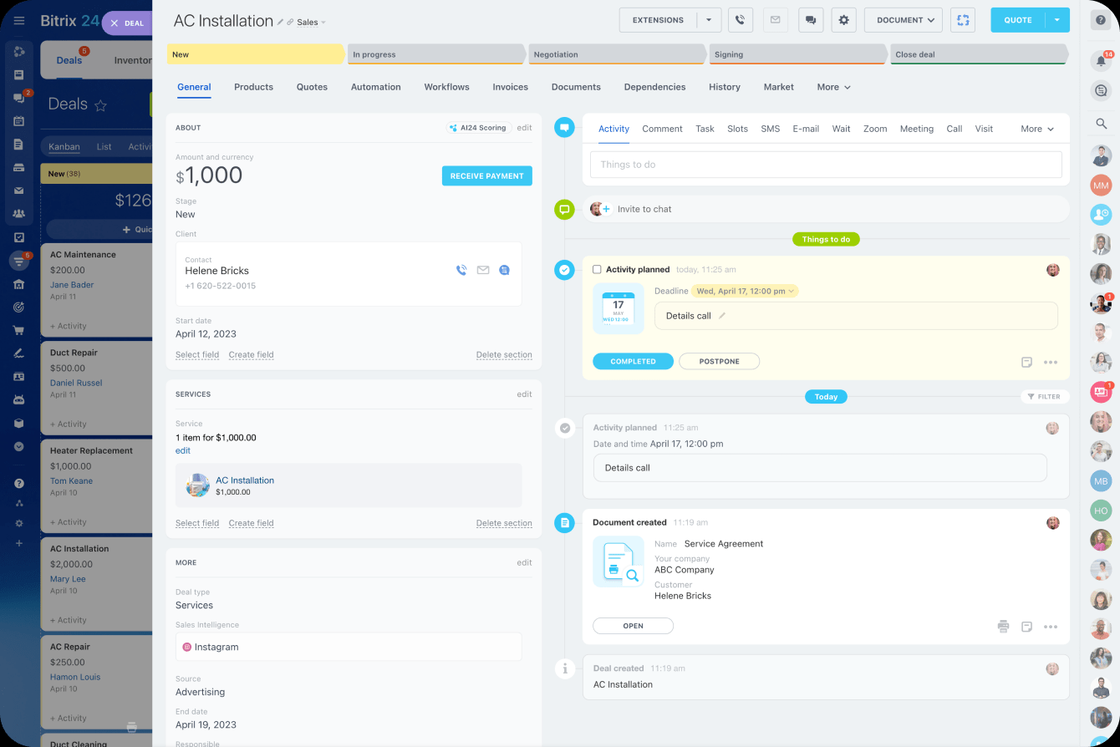Set the deal stage to Negotiation in the pipeline bar

[616, 53]
